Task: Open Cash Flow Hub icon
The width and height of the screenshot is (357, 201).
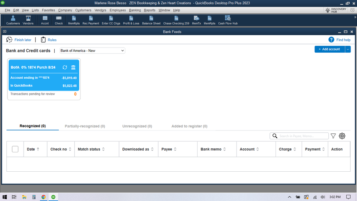Action: click(x=228, y=20)
